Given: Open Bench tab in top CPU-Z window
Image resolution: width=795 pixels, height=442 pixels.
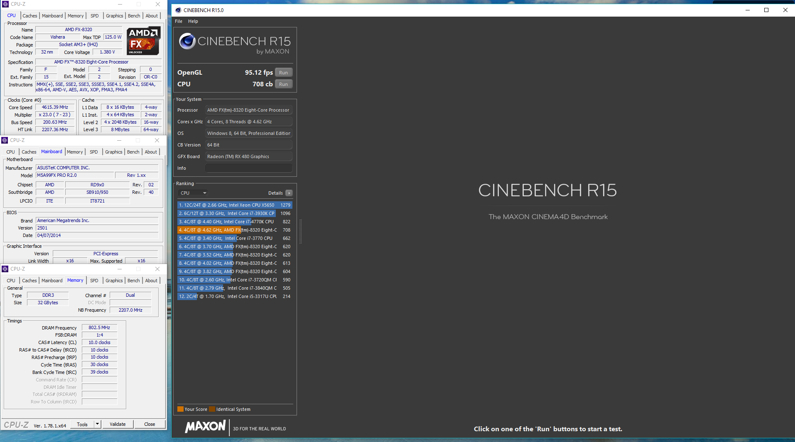Looking at the screenshot, I should tap(134, 16).
